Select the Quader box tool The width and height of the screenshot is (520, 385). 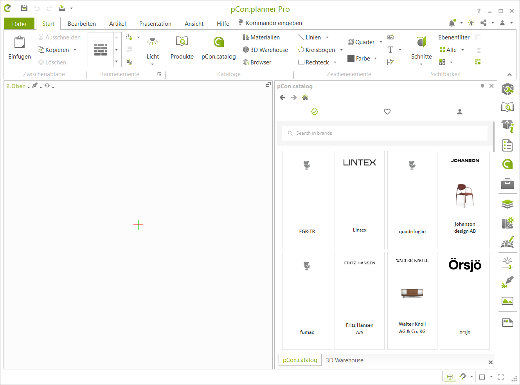pos(361,42)
